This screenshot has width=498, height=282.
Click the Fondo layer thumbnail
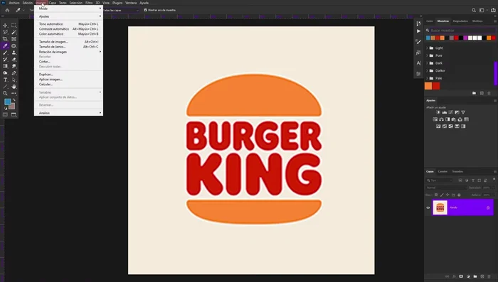click(440, 207)
